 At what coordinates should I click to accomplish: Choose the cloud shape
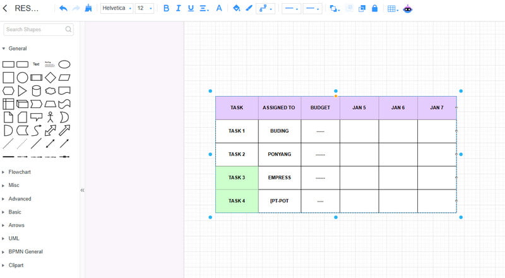pyautogui.click(x=50, y=91)
